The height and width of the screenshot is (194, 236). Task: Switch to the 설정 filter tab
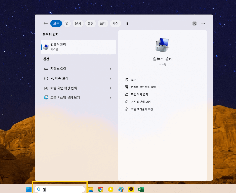point(90,23)
